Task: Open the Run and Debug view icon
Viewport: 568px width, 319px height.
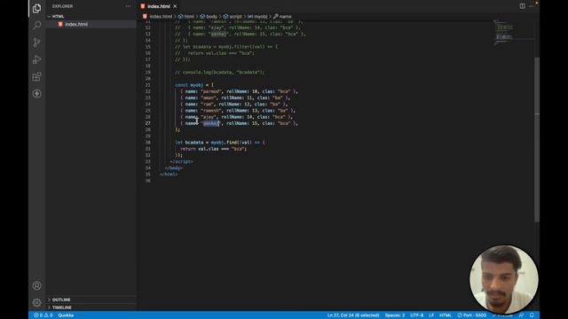Action: click(36, 59)
